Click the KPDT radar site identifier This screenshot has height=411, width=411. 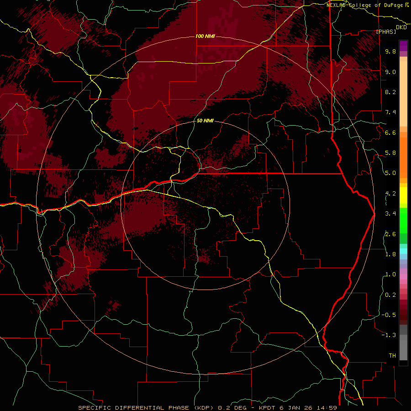click(266, 408)
